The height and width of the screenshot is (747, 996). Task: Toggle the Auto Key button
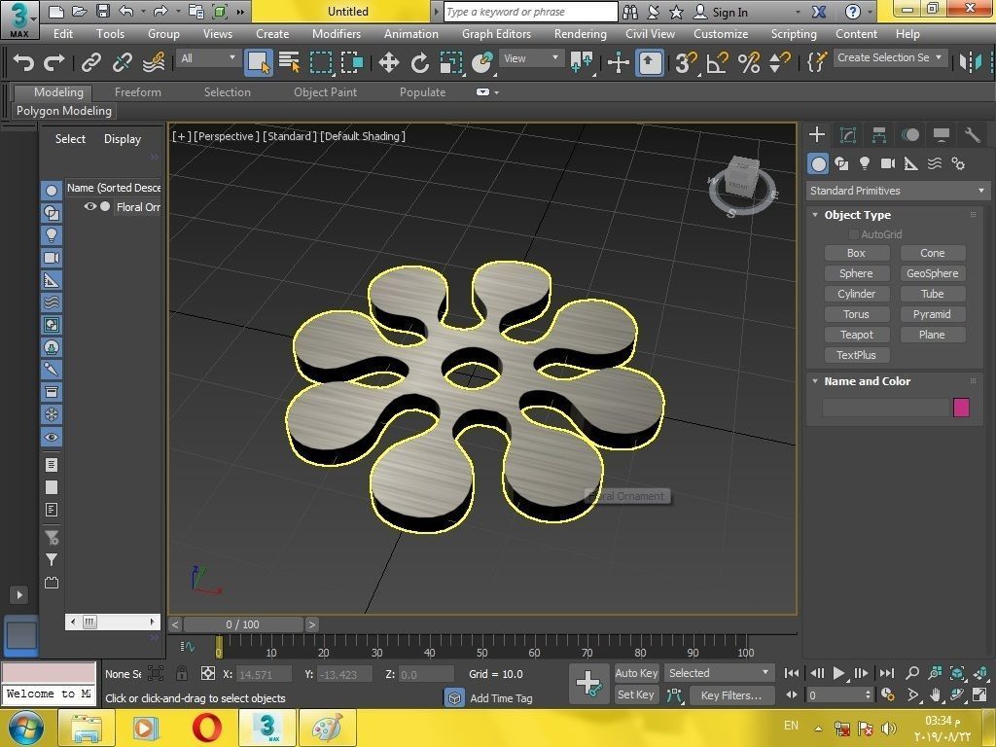tap(636, 673)
